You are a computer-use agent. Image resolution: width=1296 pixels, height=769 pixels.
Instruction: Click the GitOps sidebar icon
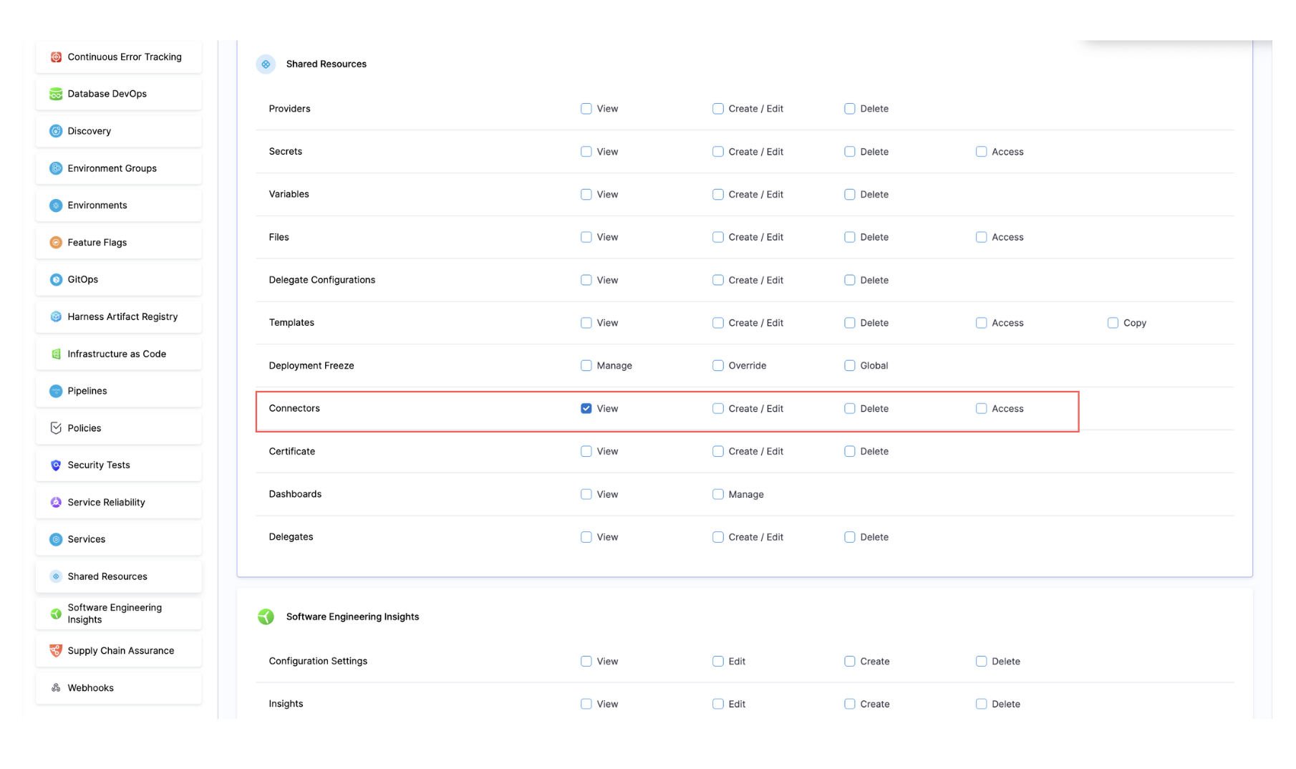point(56,280)
